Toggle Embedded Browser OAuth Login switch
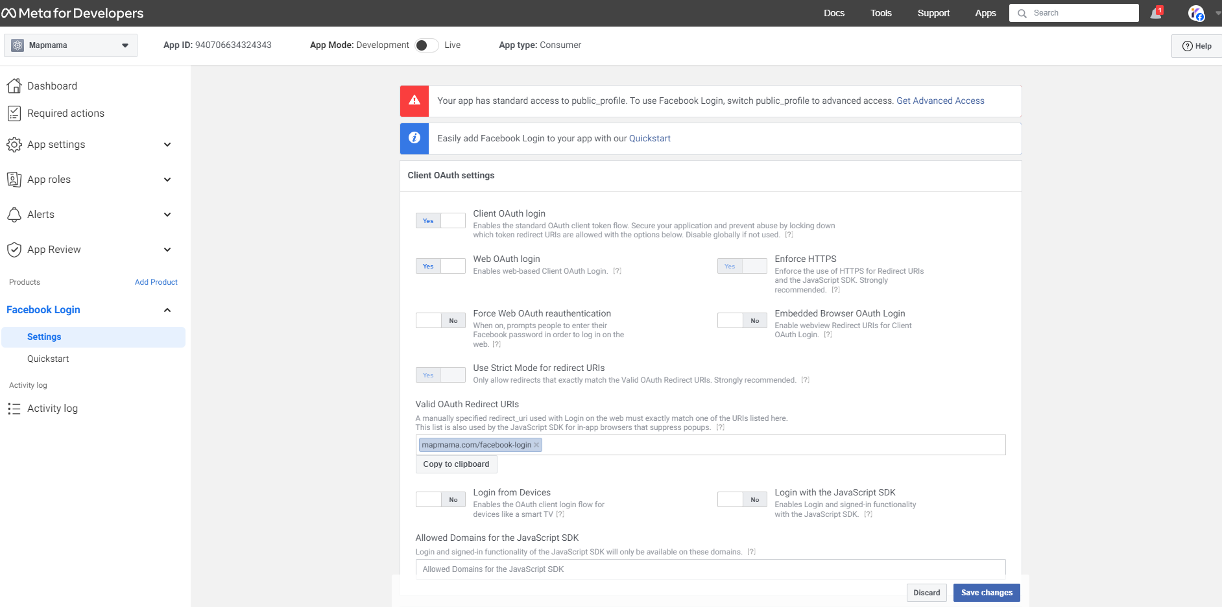Image resolution: width=1222 pixels, height=607 pixels. click(742, 320)
